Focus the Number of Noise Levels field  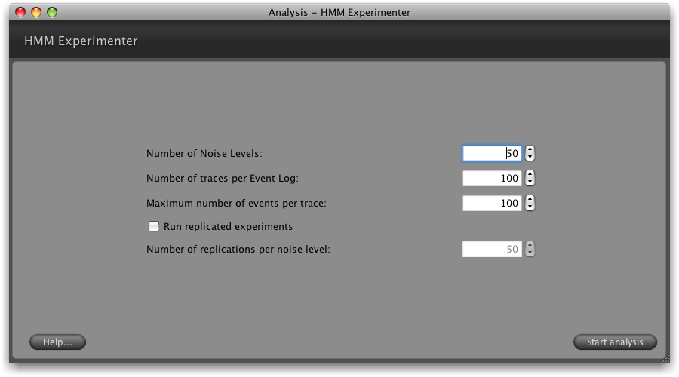click(491, 154)
